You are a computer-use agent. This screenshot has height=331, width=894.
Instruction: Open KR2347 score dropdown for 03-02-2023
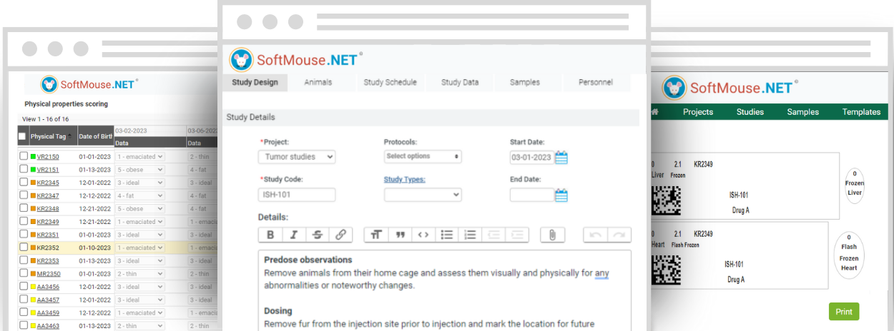[139, 195]
